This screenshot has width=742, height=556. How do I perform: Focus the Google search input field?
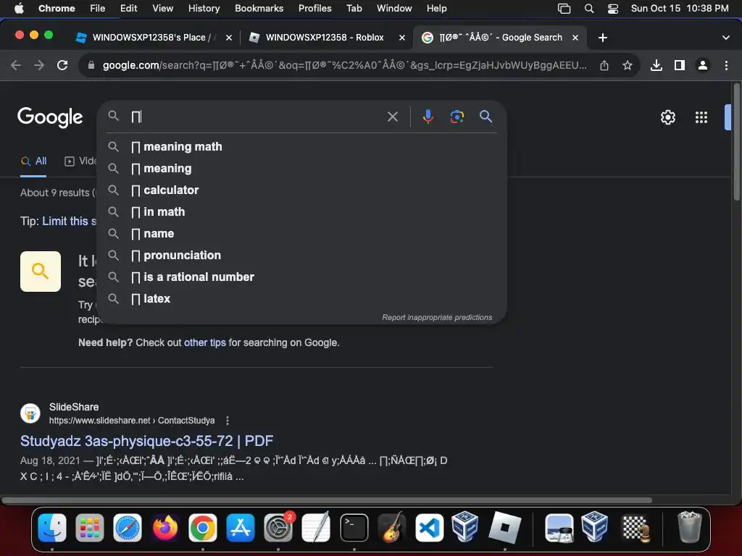256,117
